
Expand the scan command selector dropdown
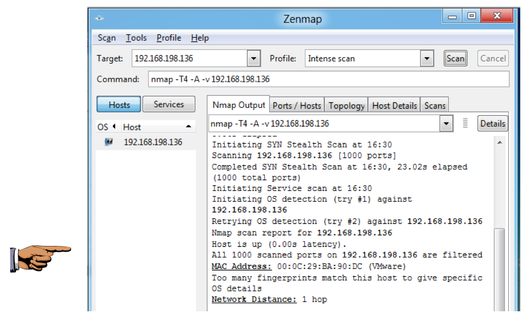coord(446,123)
